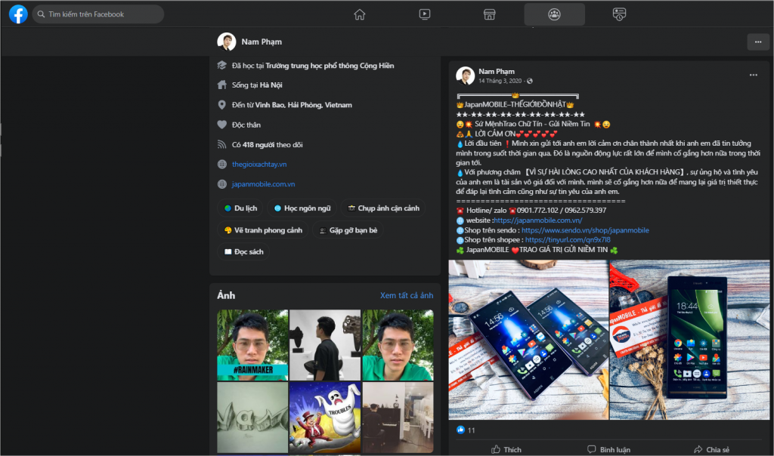Open the Watch video icon
Image resolution: width=774 pixels, height=456 pixels.
425,14
